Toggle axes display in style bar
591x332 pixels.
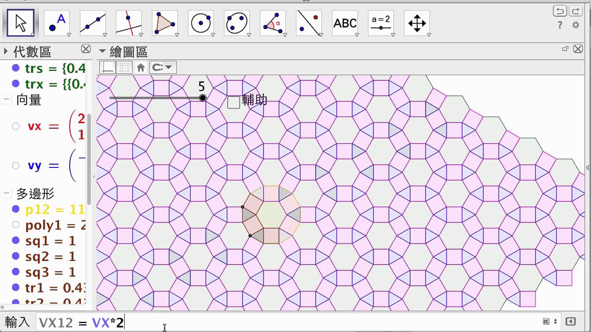(x=108, y=68)
